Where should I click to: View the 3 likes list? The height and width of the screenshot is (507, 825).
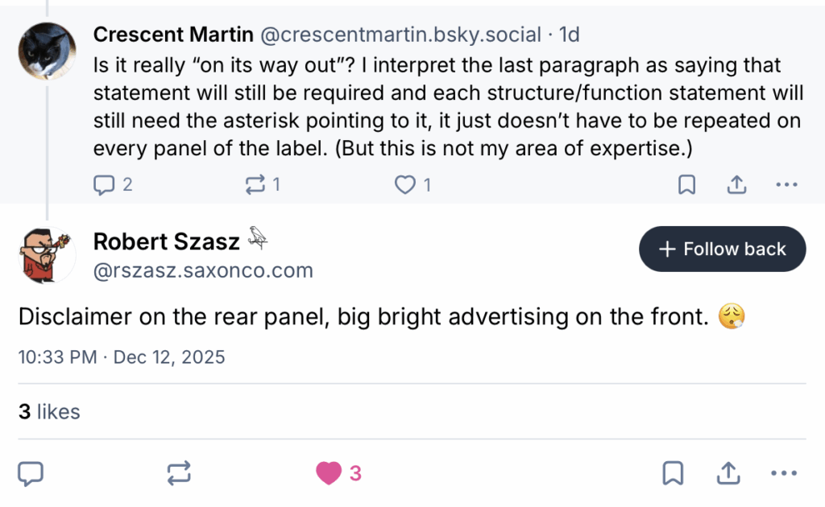coord(50,411)
